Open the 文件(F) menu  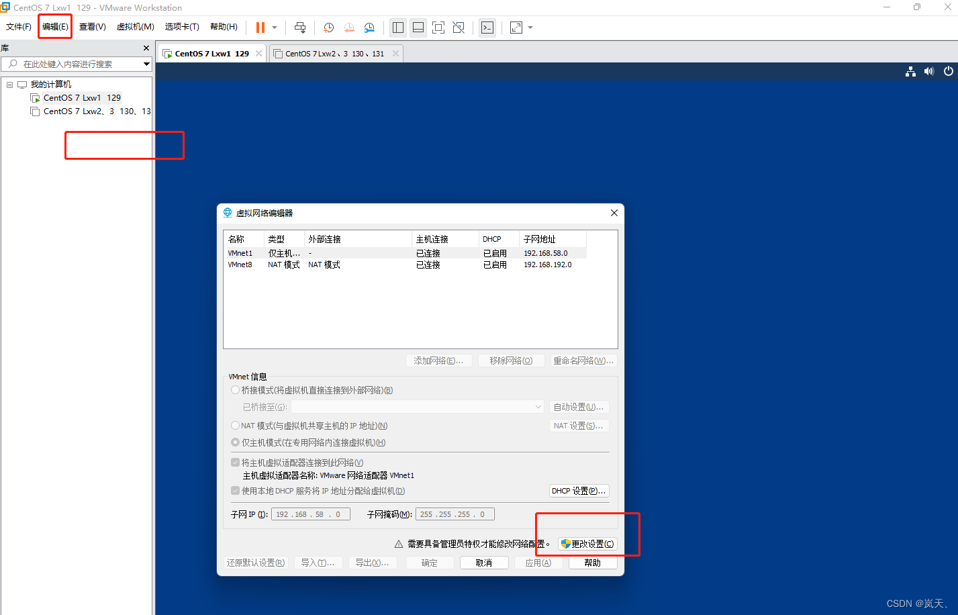point(19,27)
